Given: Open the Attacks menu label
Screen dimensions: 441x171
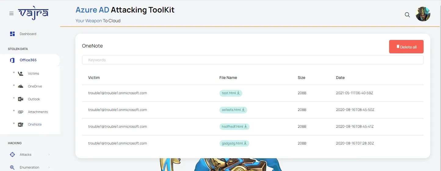Looking at the screenshot, I should coord(26,155).
